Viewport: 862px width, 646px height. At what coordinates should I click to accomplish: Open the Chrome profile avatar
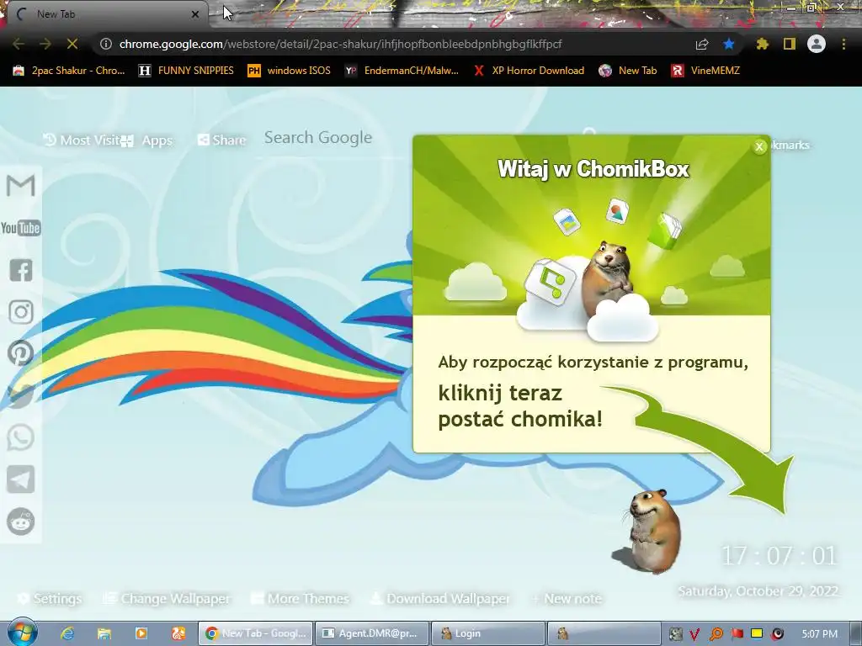[x=817, y=44]
